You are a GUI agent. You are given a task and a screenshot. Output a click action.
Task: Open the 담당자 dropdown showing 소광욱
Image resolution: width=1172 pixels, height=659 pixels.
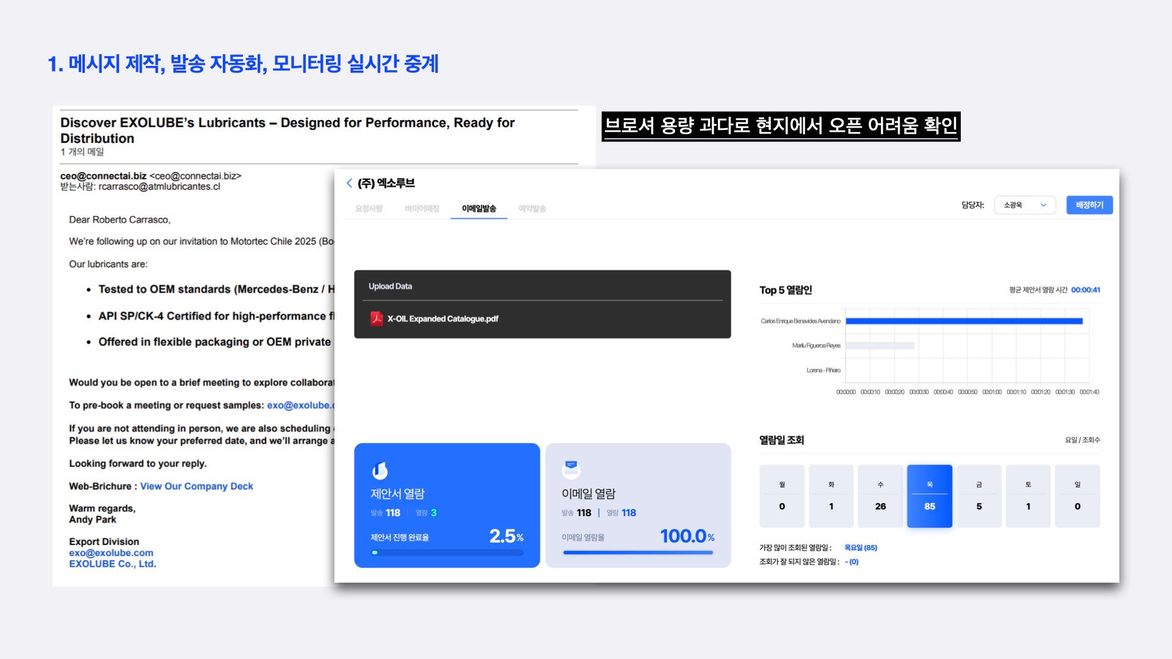click(1025, 205)
